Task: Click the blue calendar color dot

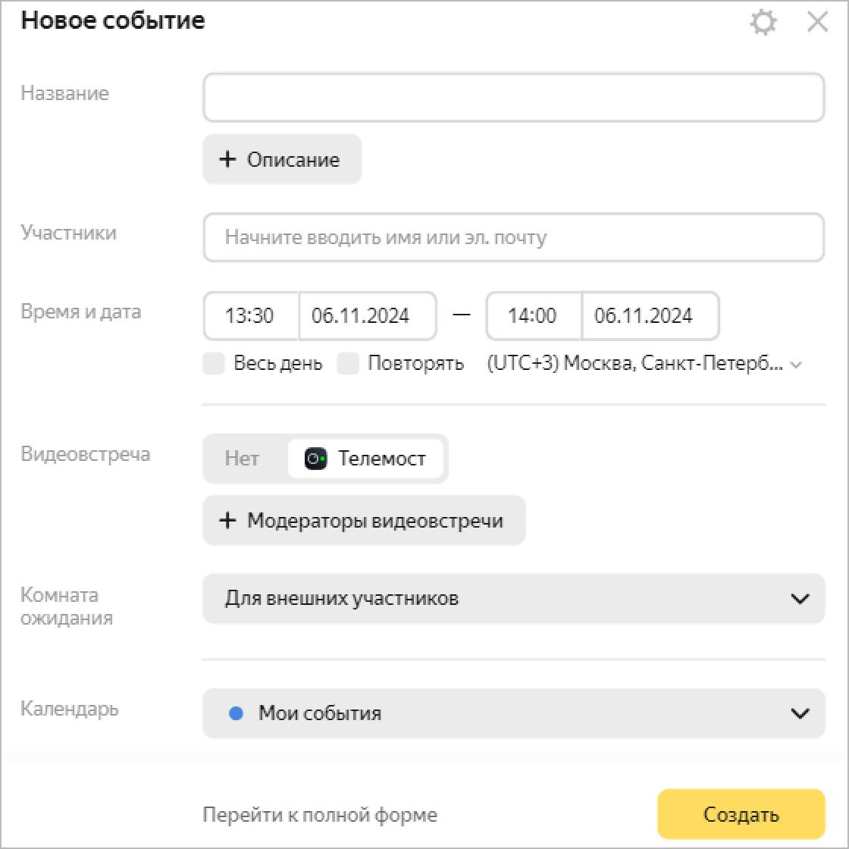Action: (236, 713)
